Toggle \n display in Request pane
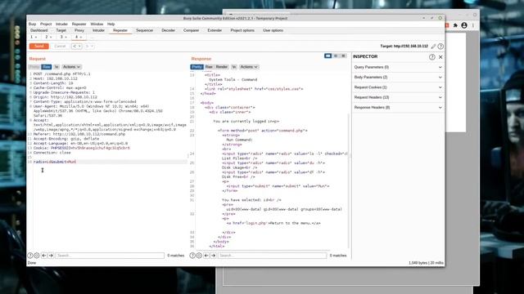Viewport: 524px width, 294px height. (56, 67)
